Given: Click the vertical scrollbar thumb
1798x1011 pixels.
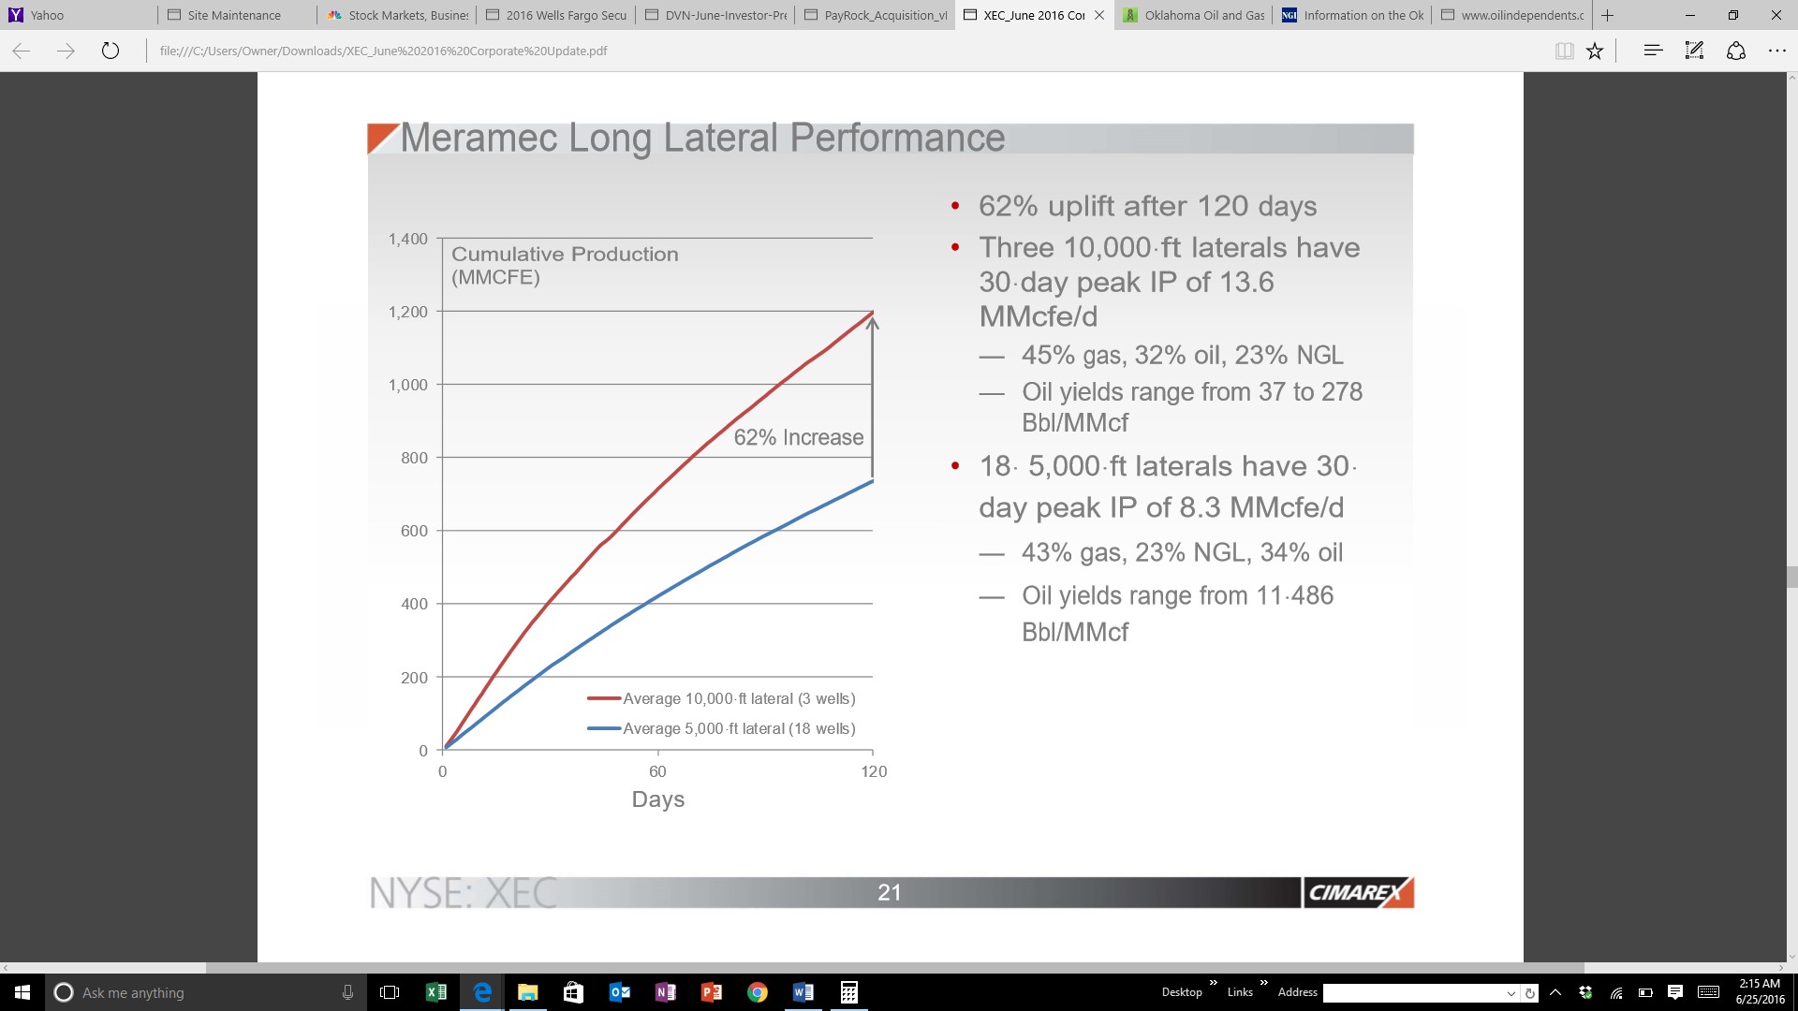Looking at the screenshot, I should pyautogui.click(x=1791, y=577).
